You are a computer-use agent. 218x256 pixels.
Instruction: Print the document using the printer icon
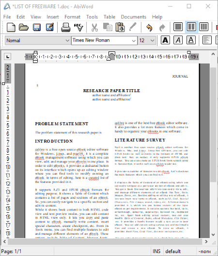point(65,27)
